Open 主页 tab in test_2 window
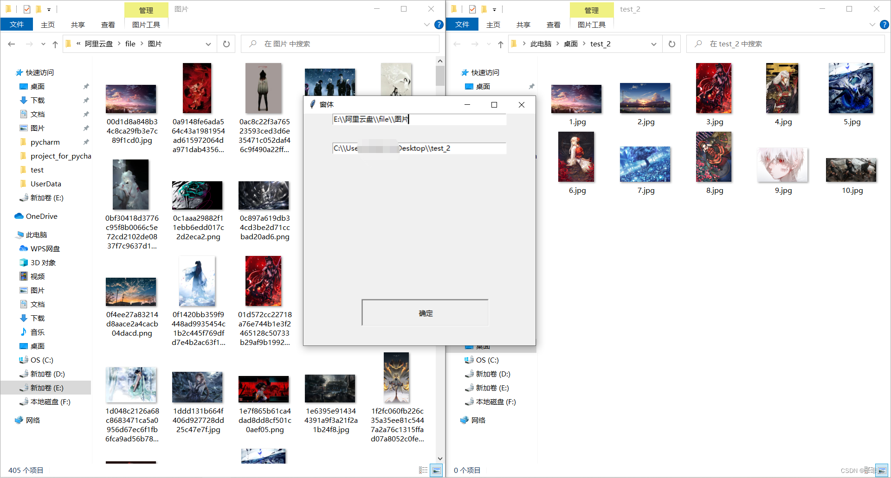 click(493, 25)
